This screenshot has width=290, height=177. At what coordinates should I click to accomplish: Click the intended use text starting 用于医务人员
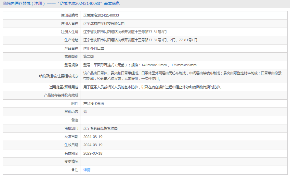[153, 87]
